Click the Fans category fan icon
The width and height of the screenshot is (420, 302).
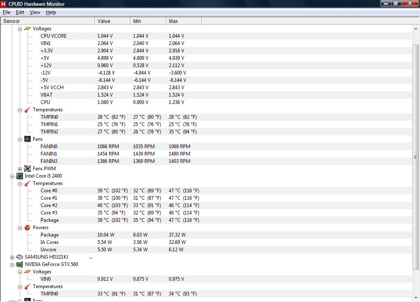[x=27, y=139]
